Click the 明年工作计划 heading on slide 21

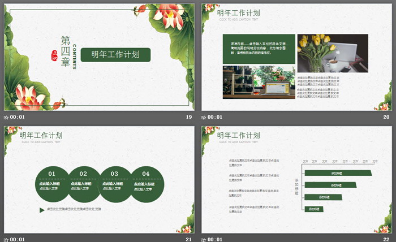point(41,135)
